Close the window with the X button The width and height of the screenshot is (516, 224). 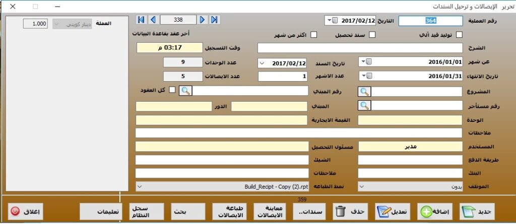[13, 6]
